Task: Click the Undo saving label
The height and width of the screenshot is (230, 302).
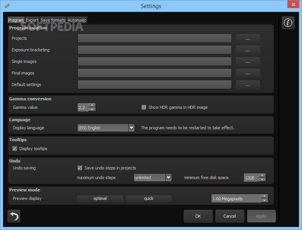Action: pyautogui.click(x=24, y=168)
